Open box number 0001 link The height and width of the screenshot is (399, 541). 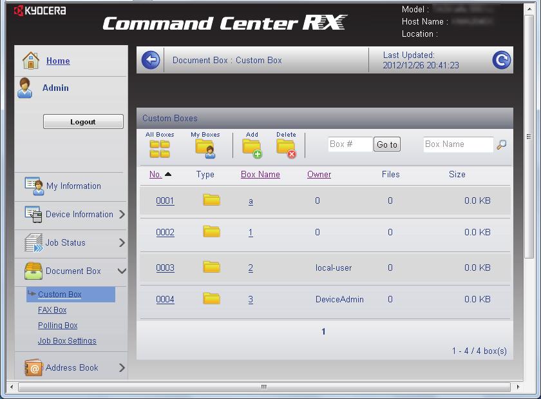tap(165, 200)
